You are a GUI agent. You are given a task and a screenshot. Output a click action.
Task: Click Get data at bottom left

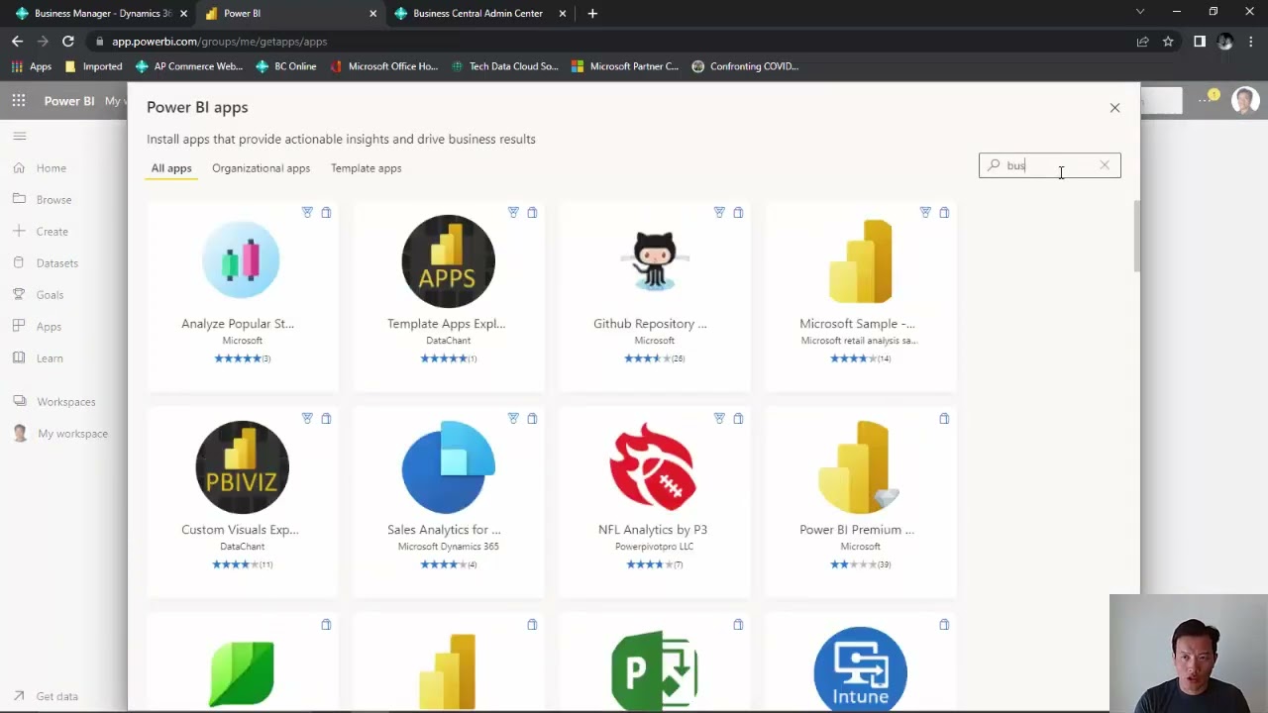tap(46, 696)
